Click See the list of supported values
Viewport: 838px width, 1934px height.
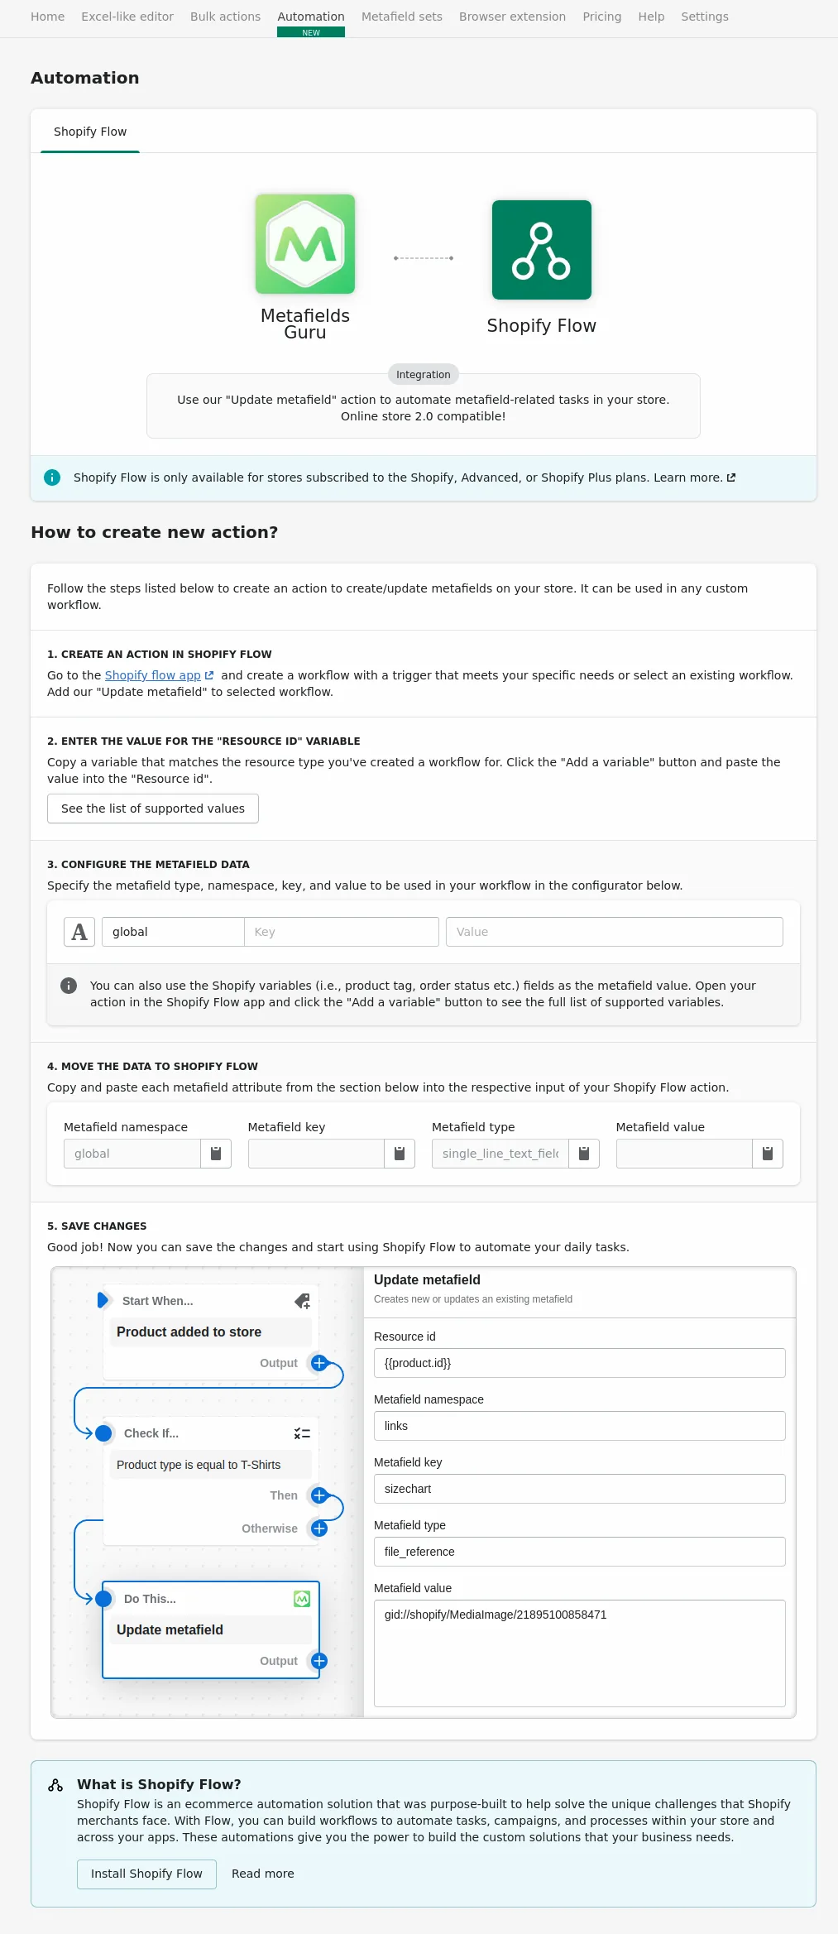pos(153,809)
